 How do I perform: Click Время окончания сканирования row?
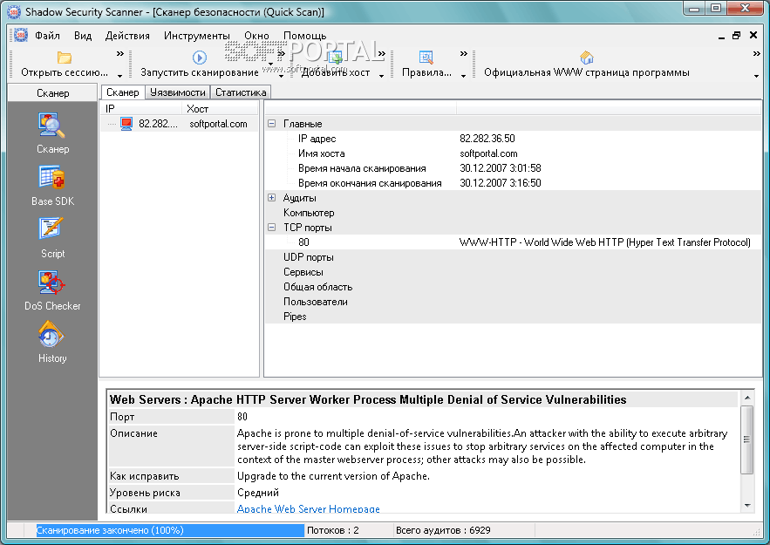[513, 182]
